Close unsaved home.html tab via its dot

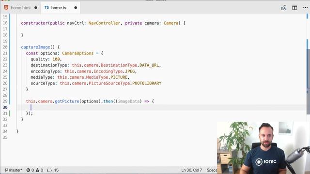pos(36,8)
